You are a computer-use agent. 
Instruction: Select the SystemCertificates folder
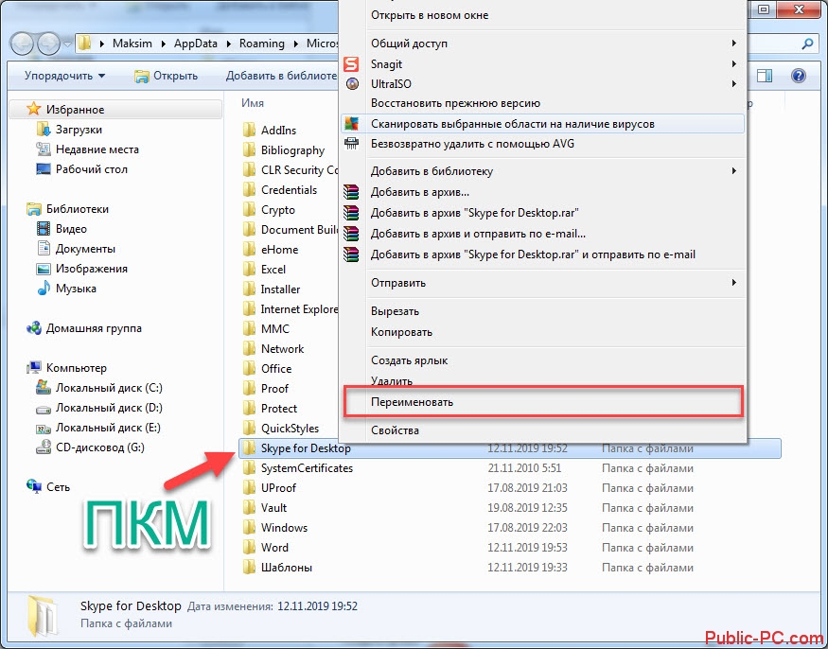coord(307,468)
